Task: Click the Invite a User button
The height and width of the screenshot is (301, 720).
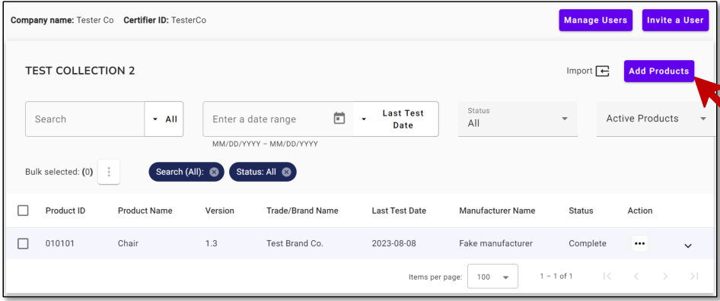Action: pos(675,21)
